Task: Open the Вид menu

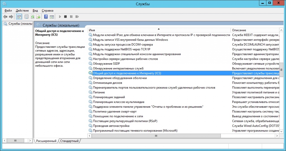Action: click(x=35, y=11)
